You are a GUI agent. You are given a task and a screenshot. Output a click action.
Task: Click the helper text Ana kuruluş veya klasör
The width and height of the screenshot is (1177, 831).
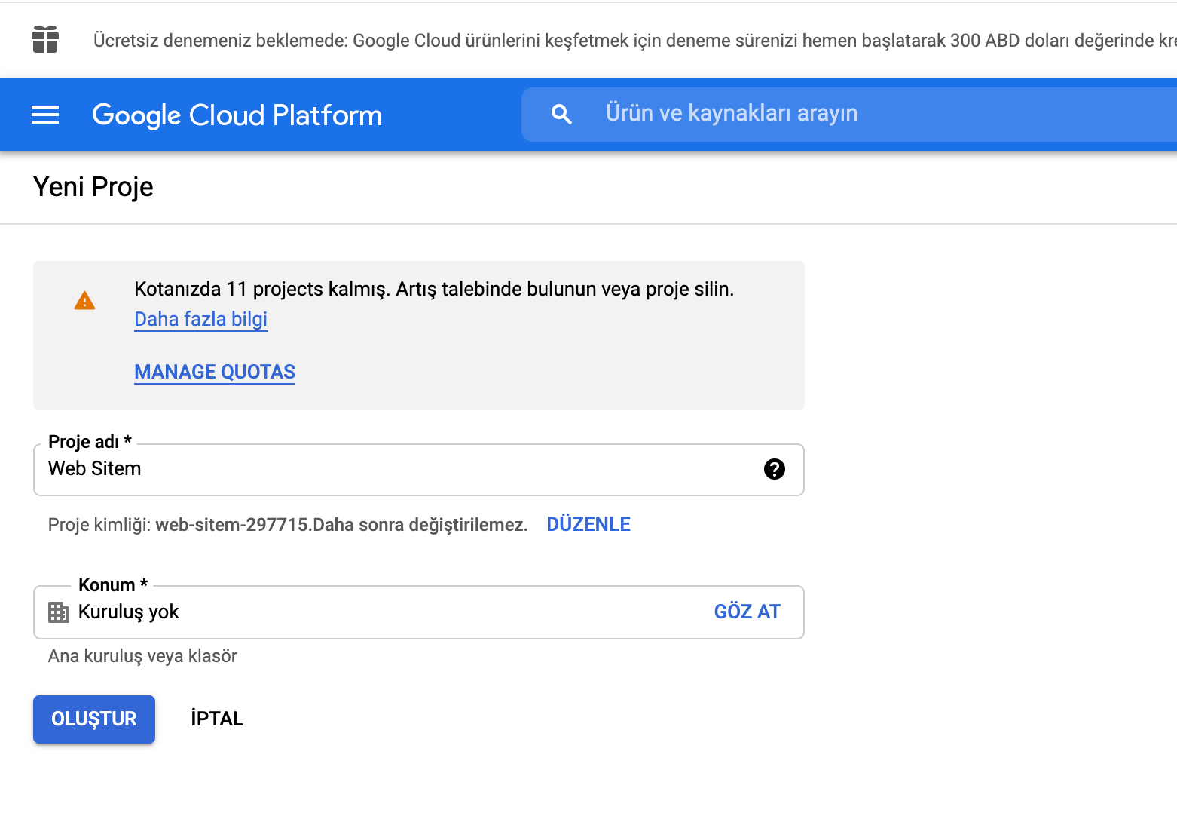(142, 656)
